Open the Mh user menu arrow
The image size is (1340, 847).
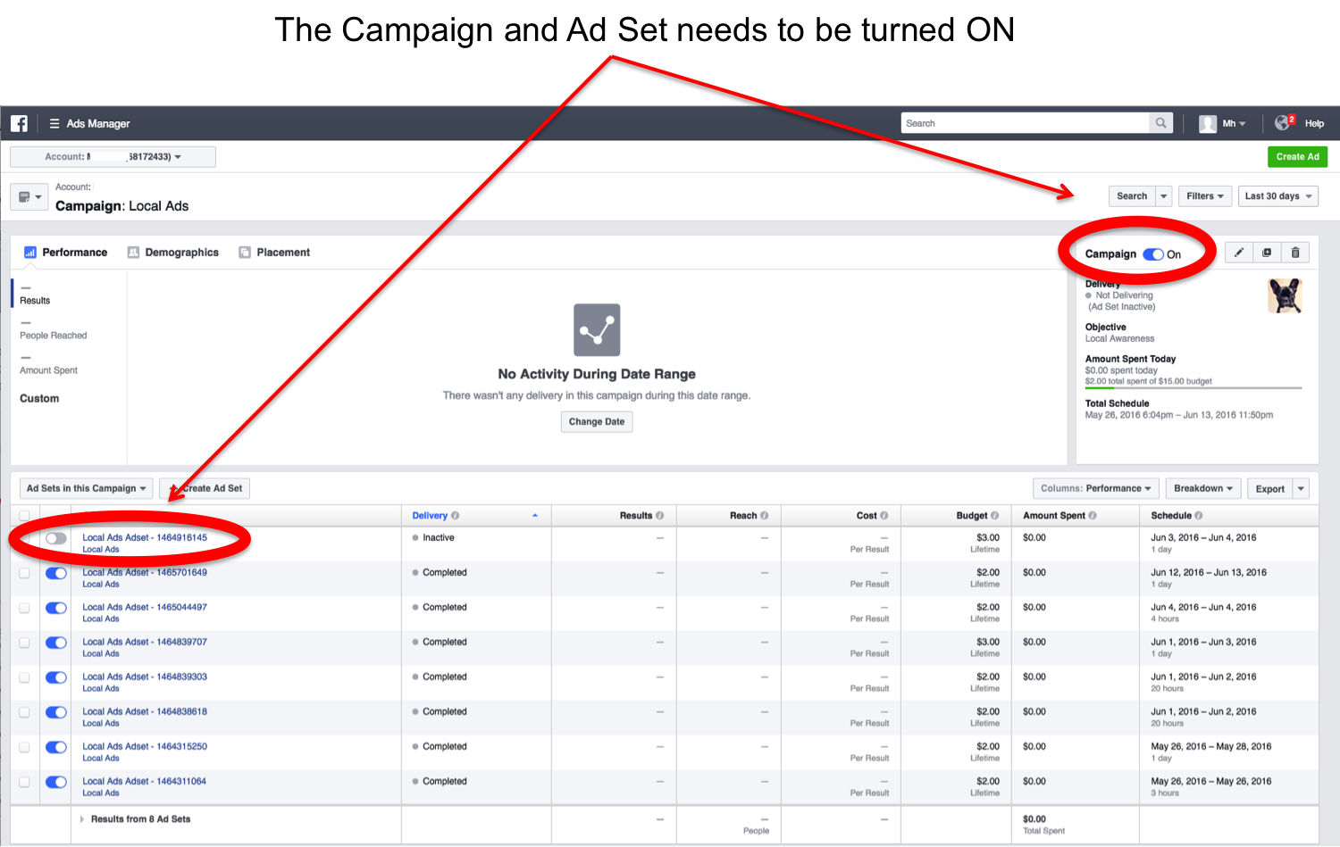tap(1242, 124)
